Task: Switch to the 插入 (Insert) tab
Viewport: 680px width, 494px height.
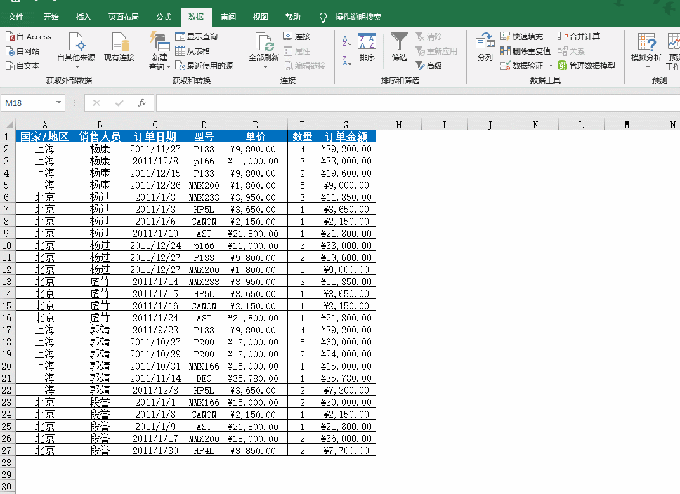Action: coord(83,17)
